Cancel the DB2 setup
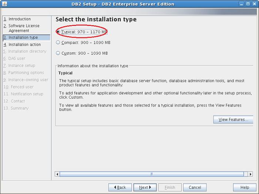This screenshot has width=259, height=194. click(x=195, y=187)
